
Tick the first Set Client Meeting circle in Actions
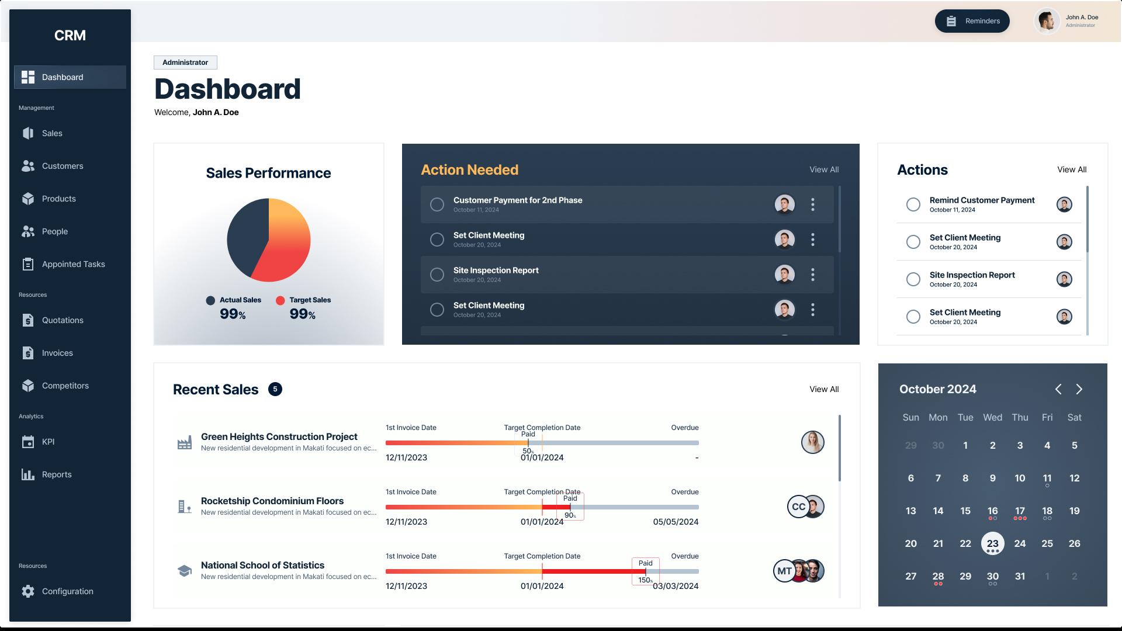coord(913,242)
